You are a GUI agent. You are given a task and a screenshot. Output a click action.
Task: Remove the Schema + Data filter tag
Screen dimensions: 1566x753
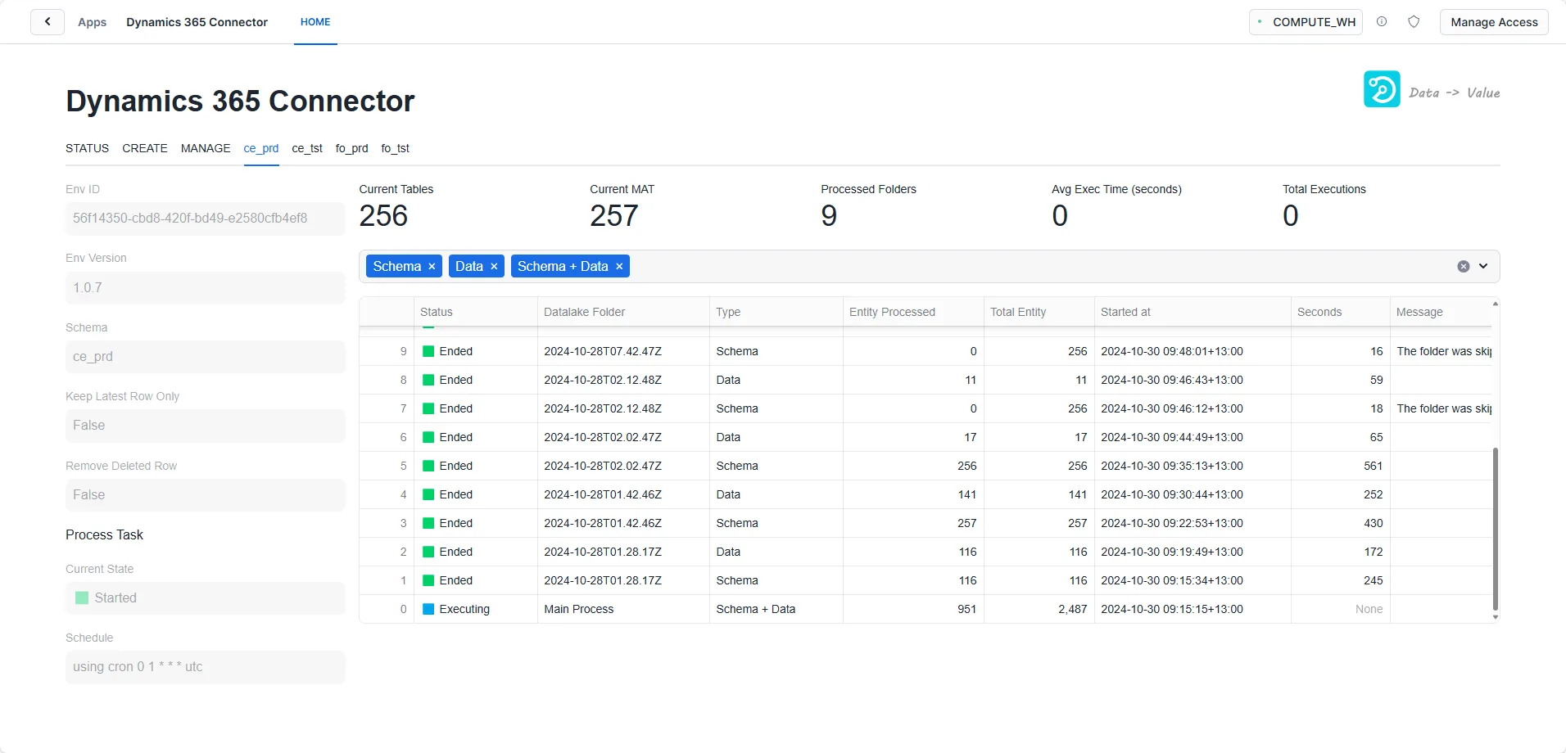(619, 267)
